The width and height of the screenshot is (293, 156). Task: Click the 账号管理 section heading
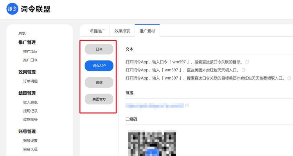point(27,131)
